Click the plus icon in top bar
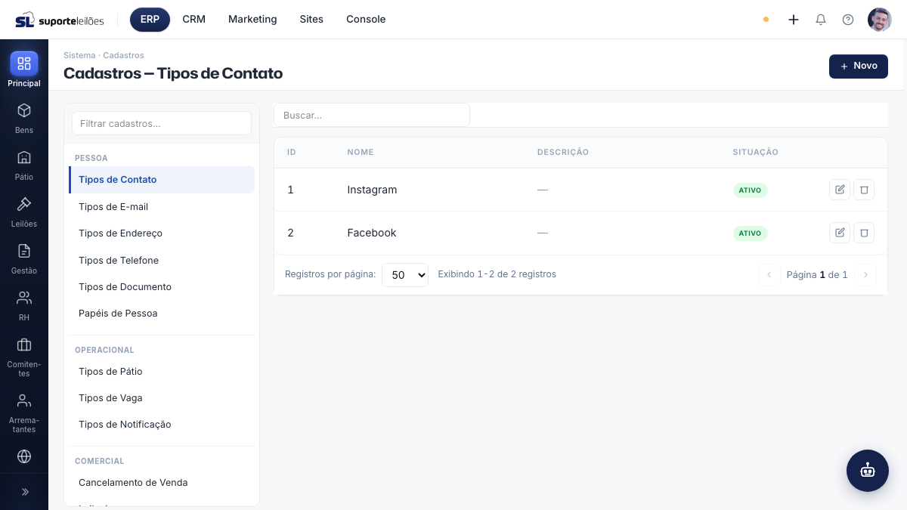Viewport: 907px width, 510px height. (794, 20)
